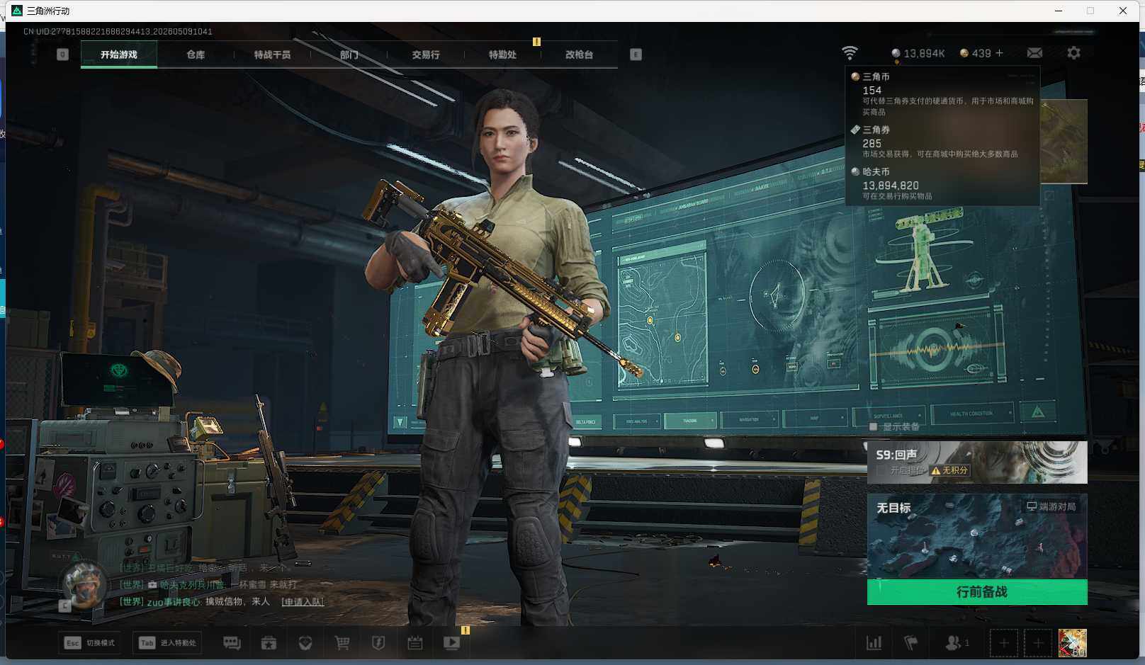Open your player avatar in the team bar

click(1072, 643)
